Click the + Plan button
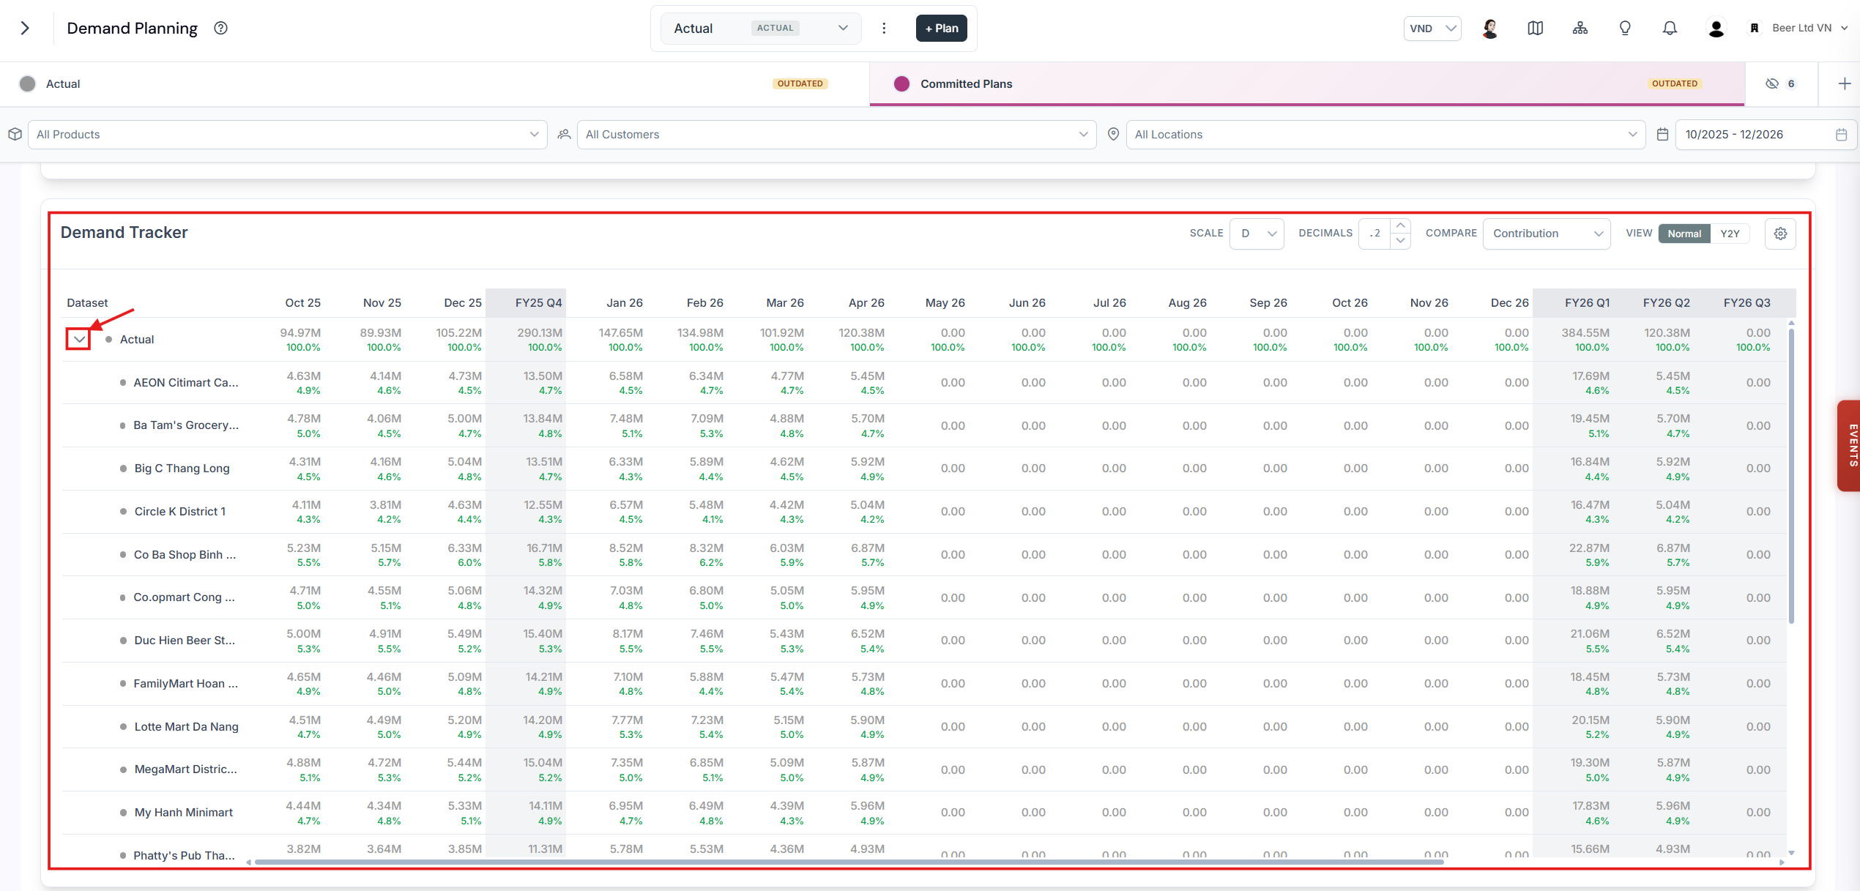The width and height of the screenshot is (1860, 891). click(x=941, y=28)
